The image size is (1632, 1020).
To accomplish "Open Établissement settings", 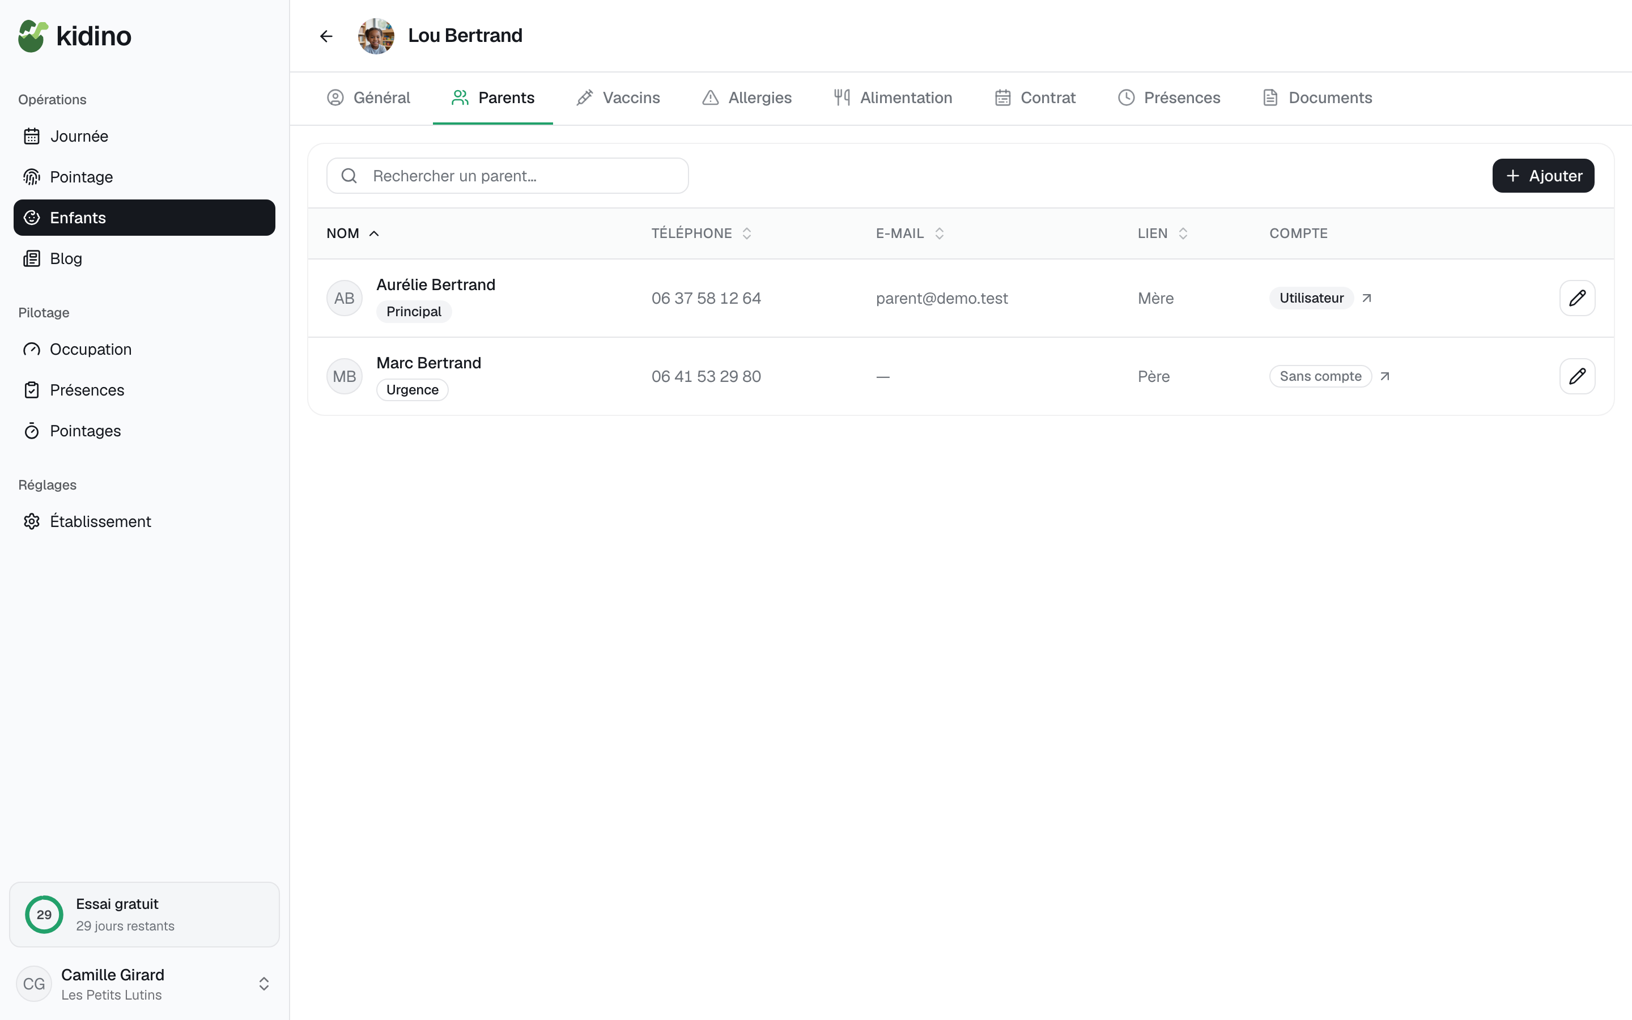I will pos(144,521).
